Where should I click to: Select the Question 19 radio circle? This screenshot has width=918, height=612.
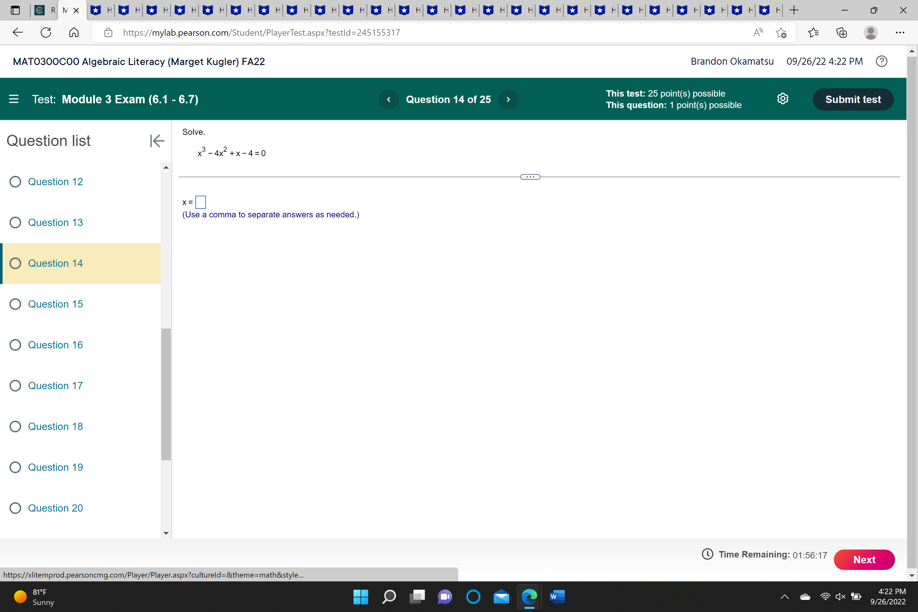click(15, 467)
